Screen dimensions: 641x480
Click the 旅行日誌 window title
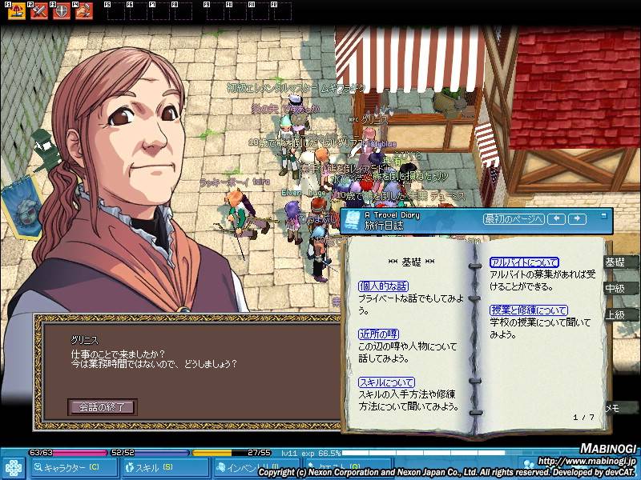384,226
